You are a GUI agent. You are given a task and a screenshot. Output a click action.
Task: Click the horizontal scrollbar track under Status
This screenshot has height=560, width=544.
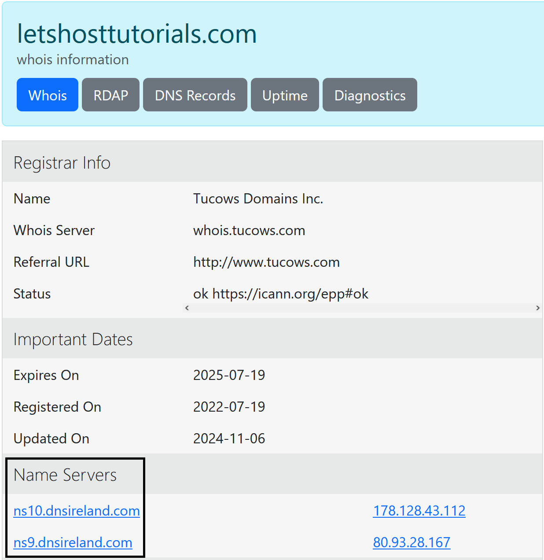(361, 308)
